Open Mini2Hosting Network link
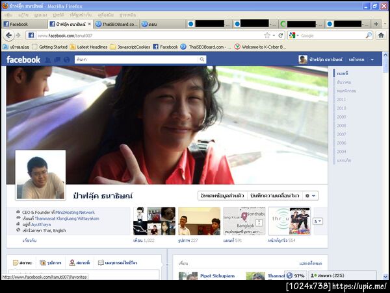 [75, 213]
